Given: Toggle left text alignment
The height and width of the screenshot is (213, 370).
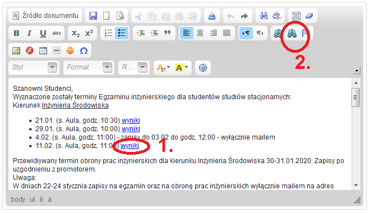Looking at the screenshot, I should [187, 33].
